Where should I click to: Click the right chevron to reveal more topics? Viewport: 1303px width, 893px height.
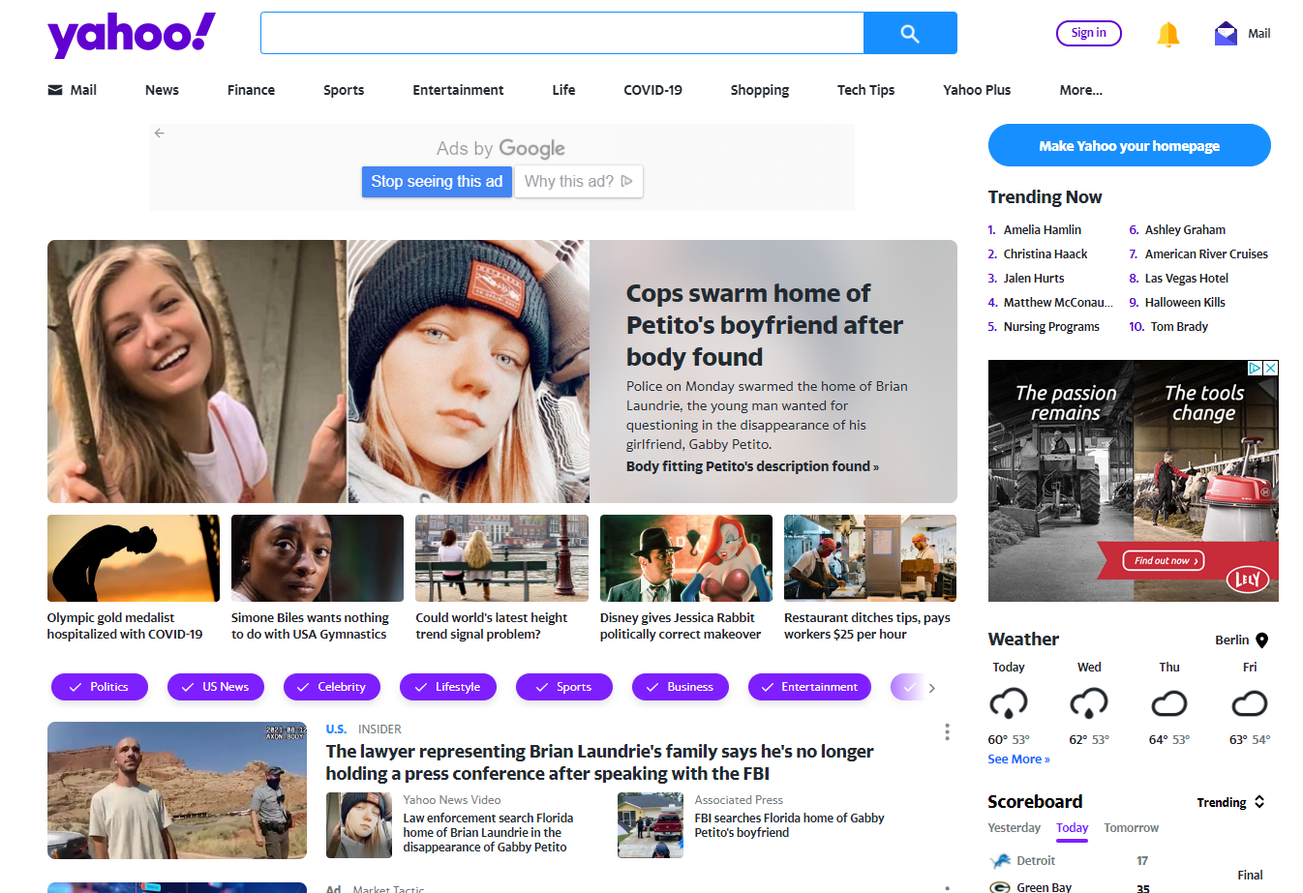pos(932,687)
